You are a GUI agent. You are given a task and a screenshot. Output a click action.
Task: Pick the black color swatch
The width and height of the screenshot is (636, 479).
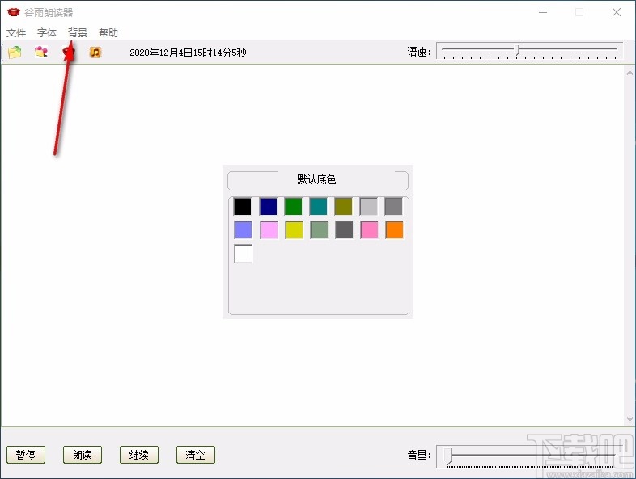click(x=243, y=206)
